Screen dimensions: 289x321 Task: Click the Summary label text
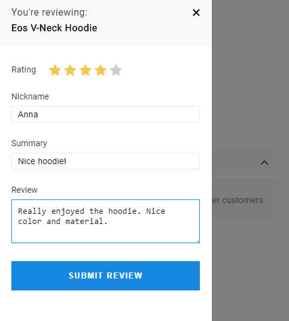point(29,143)
